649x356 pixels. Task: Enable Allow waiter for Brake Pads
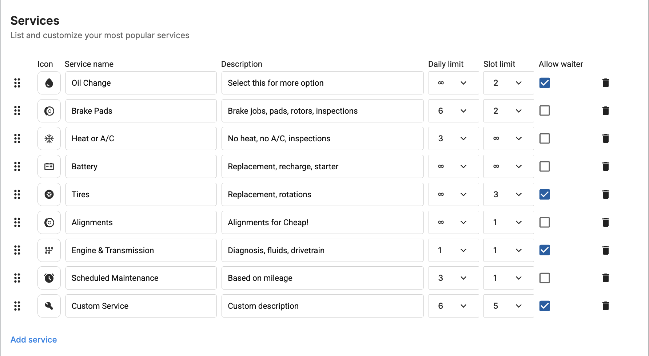[x=545, y=110]
